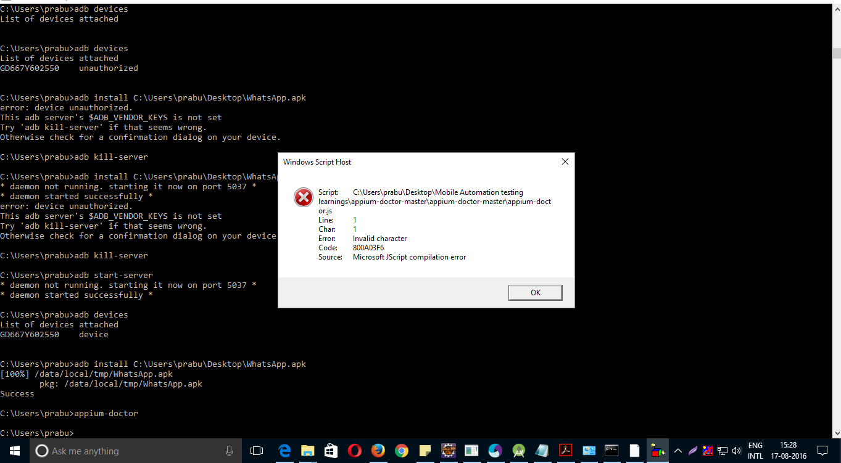Launch Microsoft Edge from taskbar

point(284,451)
